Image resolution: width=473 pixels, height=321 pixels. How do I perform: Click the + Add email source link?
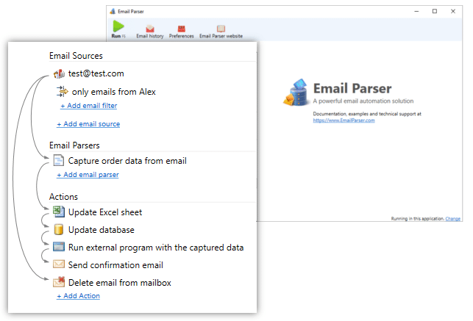(x=88, y=124)
